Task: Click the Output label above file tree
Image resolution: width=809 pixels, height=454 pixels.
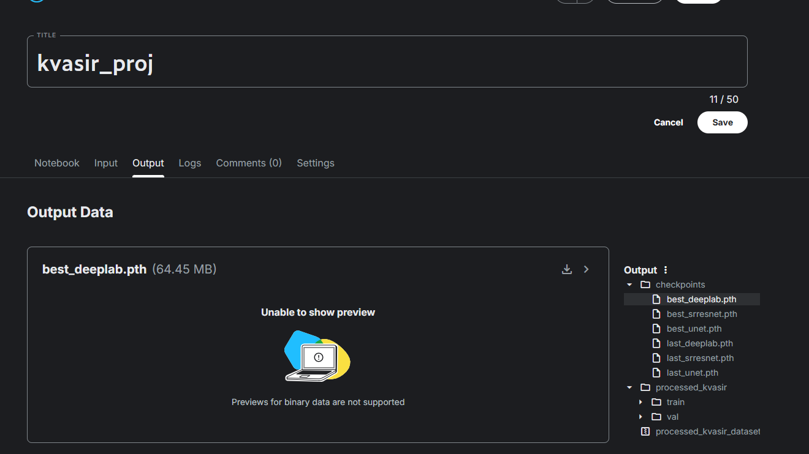Action: click(x=640, y=270)
